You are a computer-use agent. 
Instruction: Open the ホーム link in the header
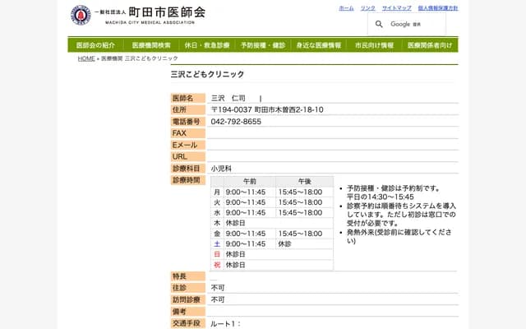coord(346,7)
